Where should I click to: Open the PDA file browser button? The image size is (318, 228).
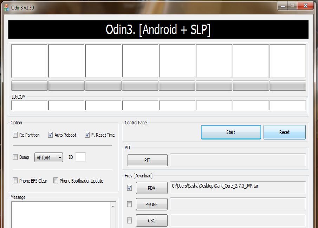pos(152,188)
